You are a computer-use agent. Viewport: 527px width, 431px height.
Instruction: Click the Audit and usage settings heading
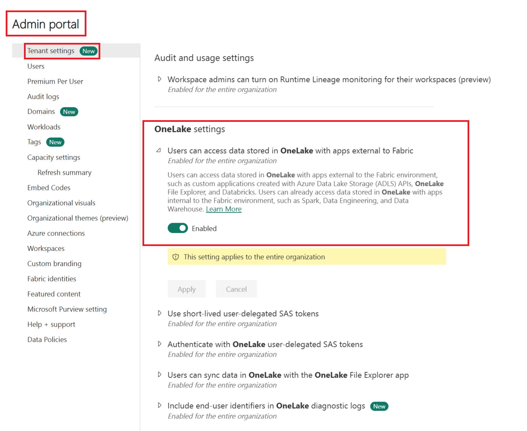204,58
